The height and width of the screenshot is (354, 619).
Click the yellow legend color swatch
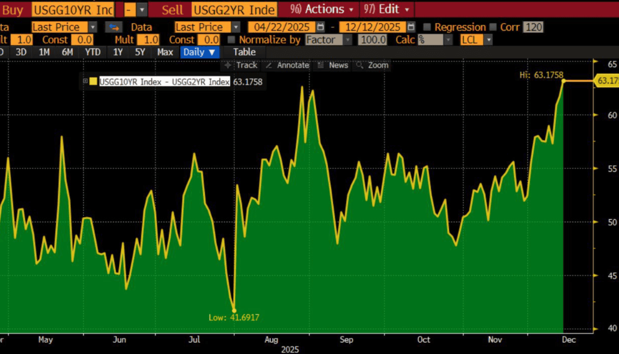93,81
